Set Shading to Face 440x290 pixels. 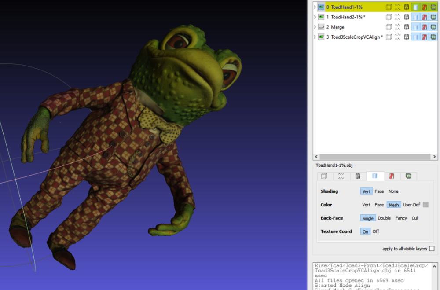click(379, 191)
